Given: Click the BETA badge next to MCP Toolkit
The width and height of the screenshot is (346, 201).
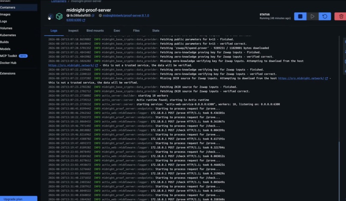Looking at the screenshot, I should point(23,56).
